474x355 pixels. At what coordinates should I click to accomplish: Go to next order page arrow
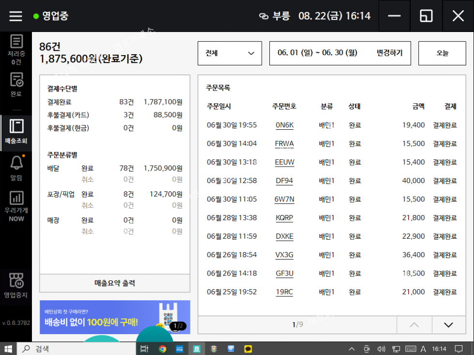pyautogui.click(x=448, y=325)
